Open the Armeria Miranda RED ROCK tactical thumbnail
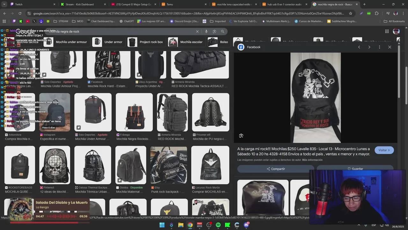Image resolution: width=408 pixels, height=230 pixels. click(x=172, y=112)
